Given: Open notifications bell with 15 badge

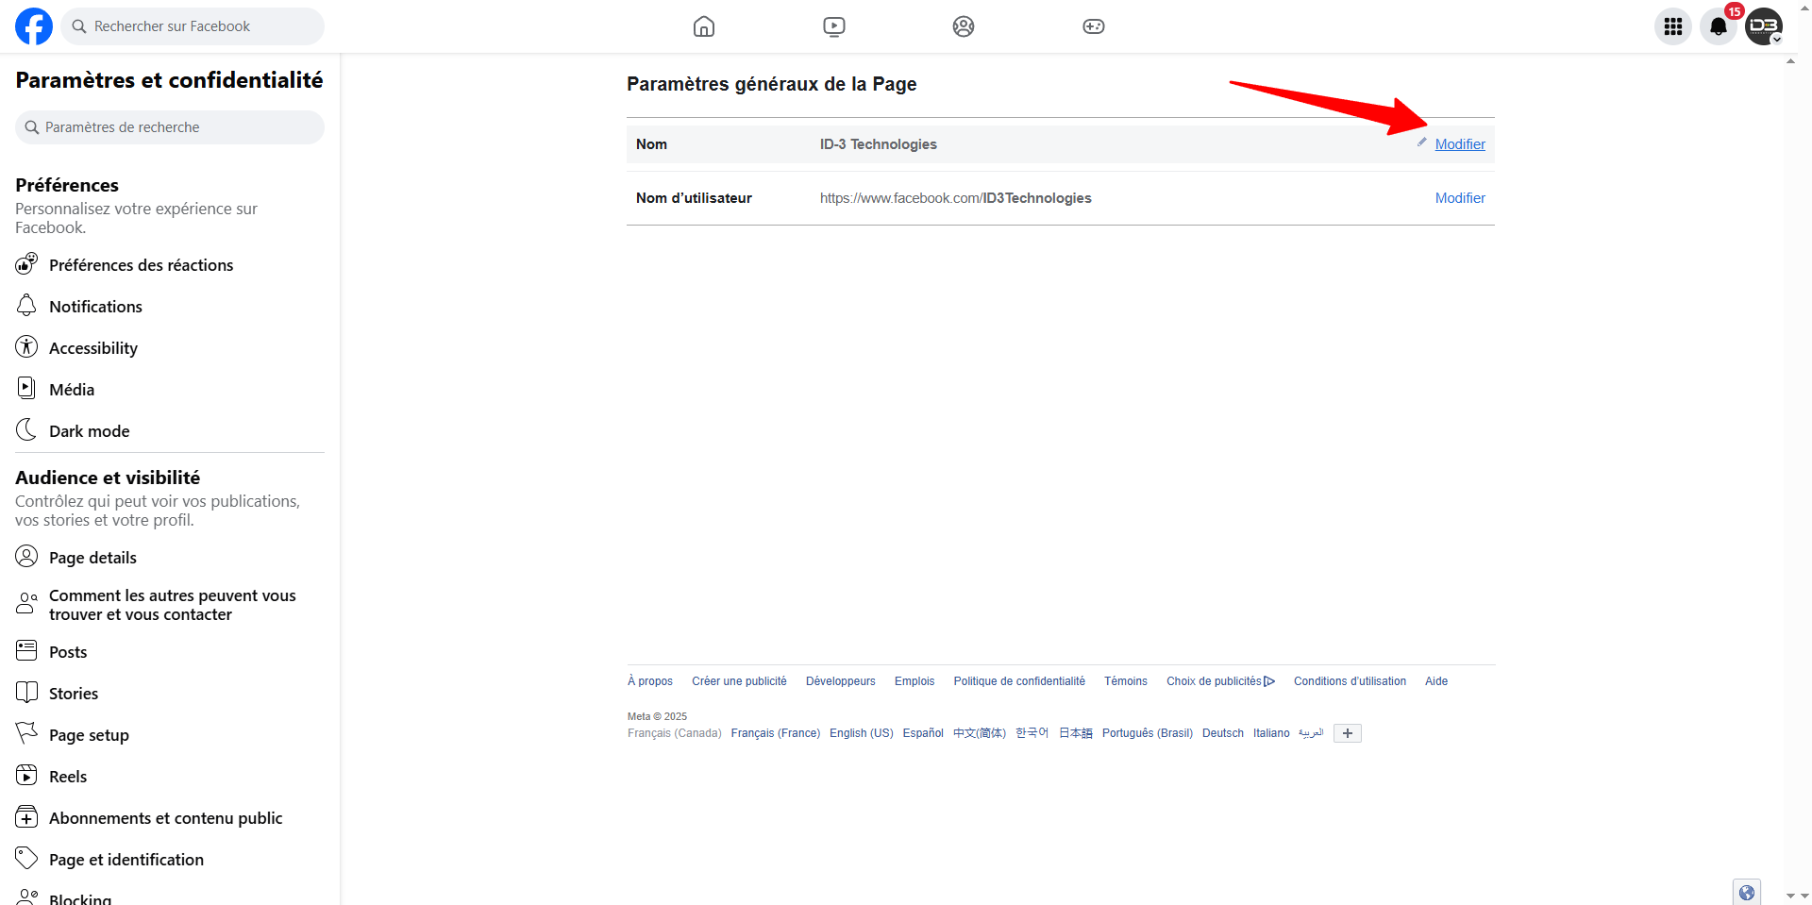Looking at the screenshot, I should pyautogui.click(x=1719, y=26).
